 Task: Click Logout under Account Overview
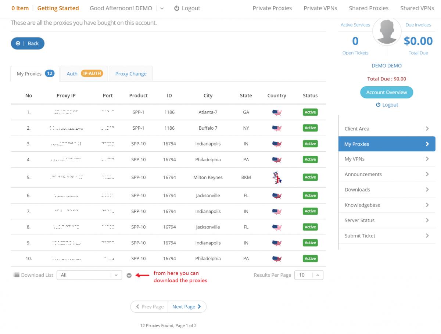387,105
